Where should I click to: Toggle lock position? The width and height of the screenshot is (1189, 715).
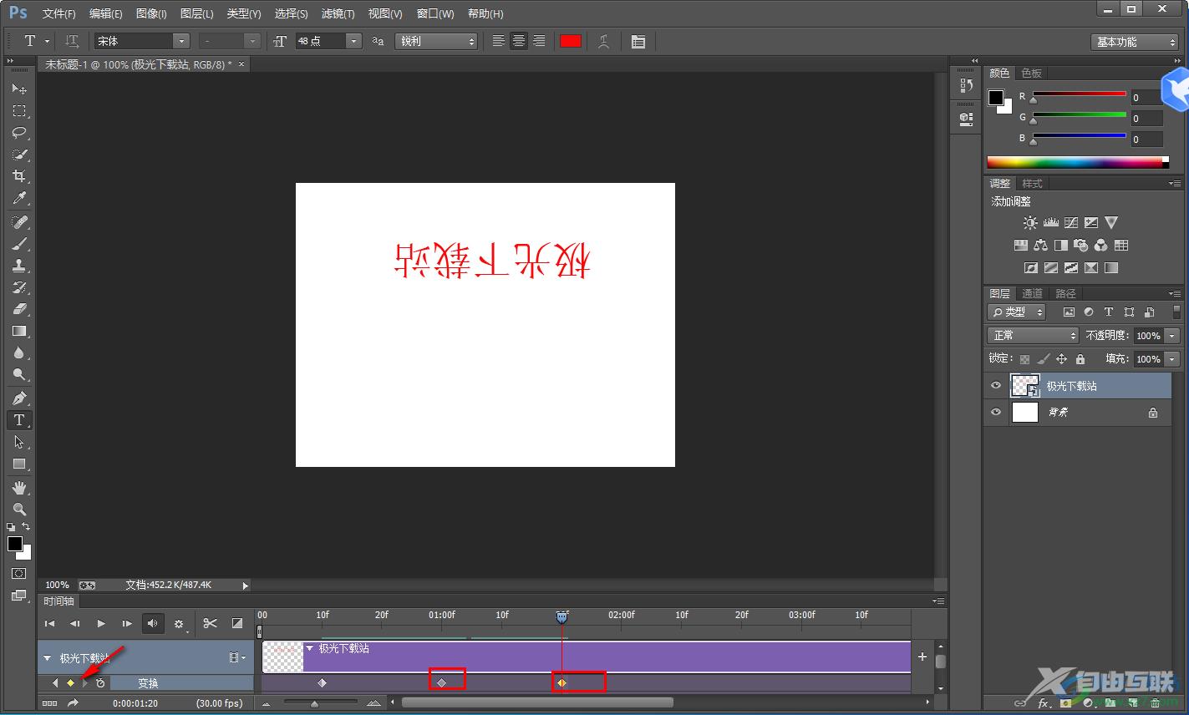[1061, 359]
